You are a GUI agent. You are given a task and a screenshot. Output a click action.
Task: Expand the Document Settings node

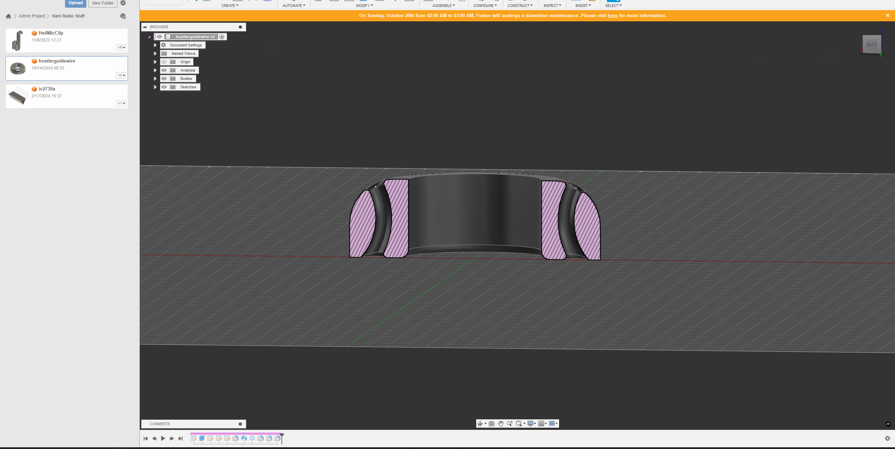155,45
